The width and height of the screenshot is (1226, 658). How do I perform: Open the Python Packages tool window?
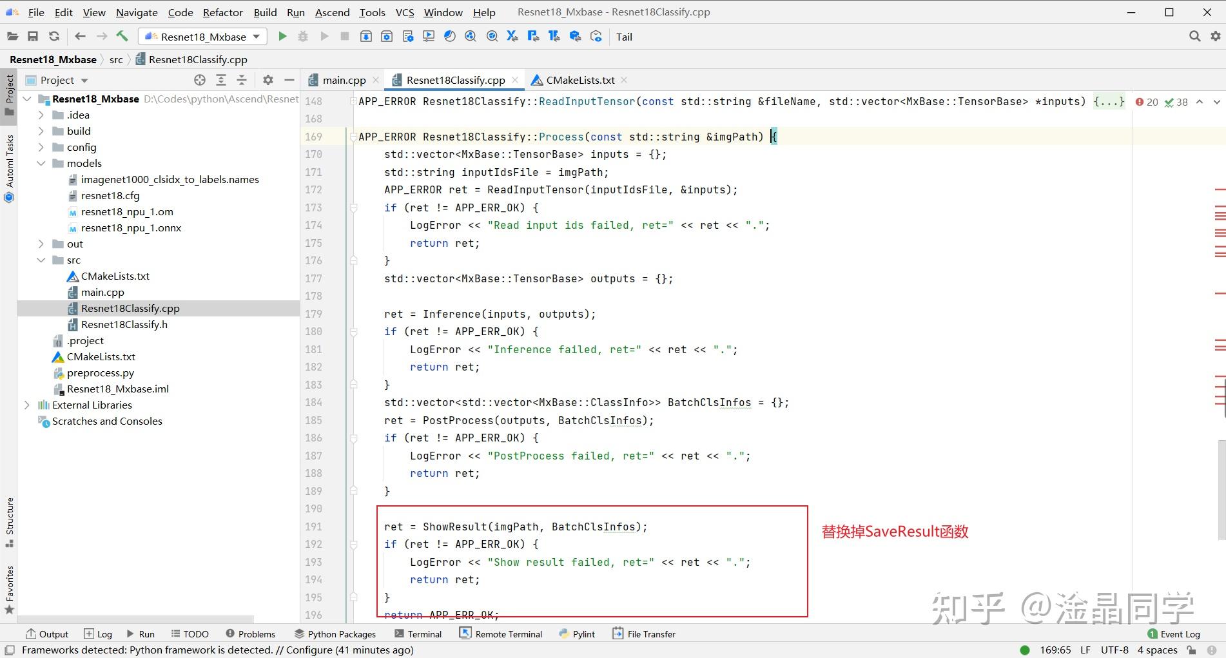[x=335, y=634]
